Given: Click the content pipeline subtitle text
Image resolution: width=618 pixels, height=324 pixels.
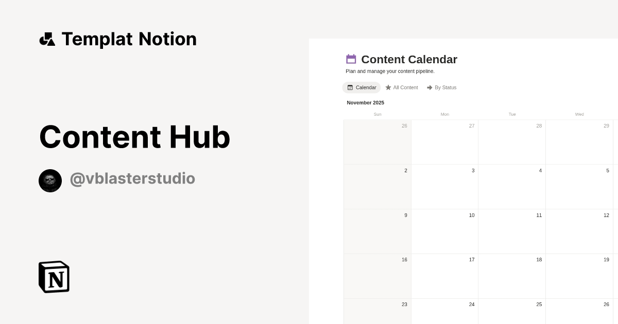Looking at the screenshot, I should [x=390, y=71].
